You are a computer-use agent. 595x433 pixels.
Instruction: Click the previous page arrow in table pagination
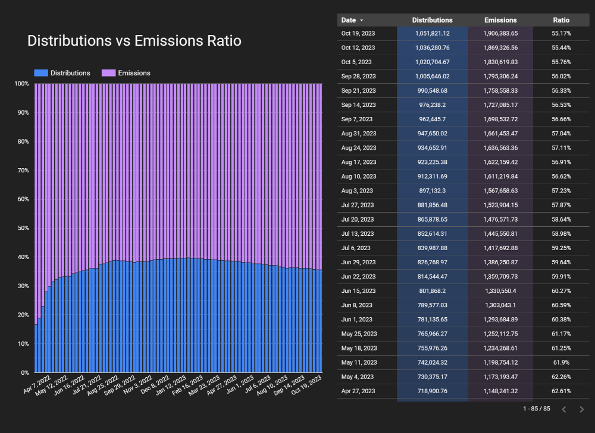point(564,409)
